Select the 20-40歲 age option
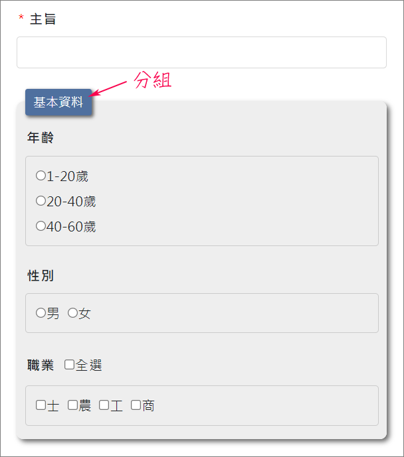 [x=41, y=200]
